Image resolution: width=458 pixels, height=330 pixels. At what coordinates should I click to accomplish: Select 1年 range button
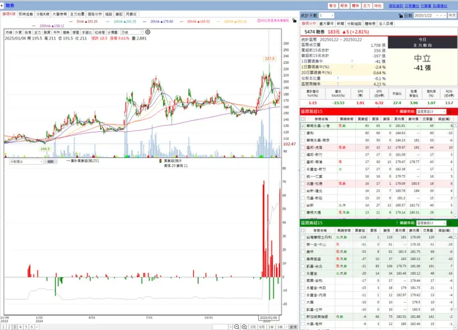pos(270,327)
